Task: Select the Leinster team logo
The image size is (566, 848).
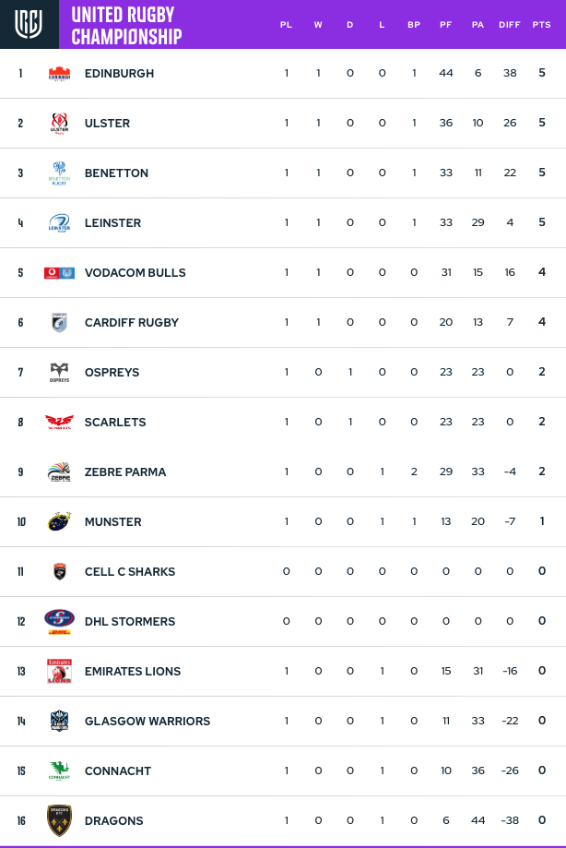Action: click(59, 222)
